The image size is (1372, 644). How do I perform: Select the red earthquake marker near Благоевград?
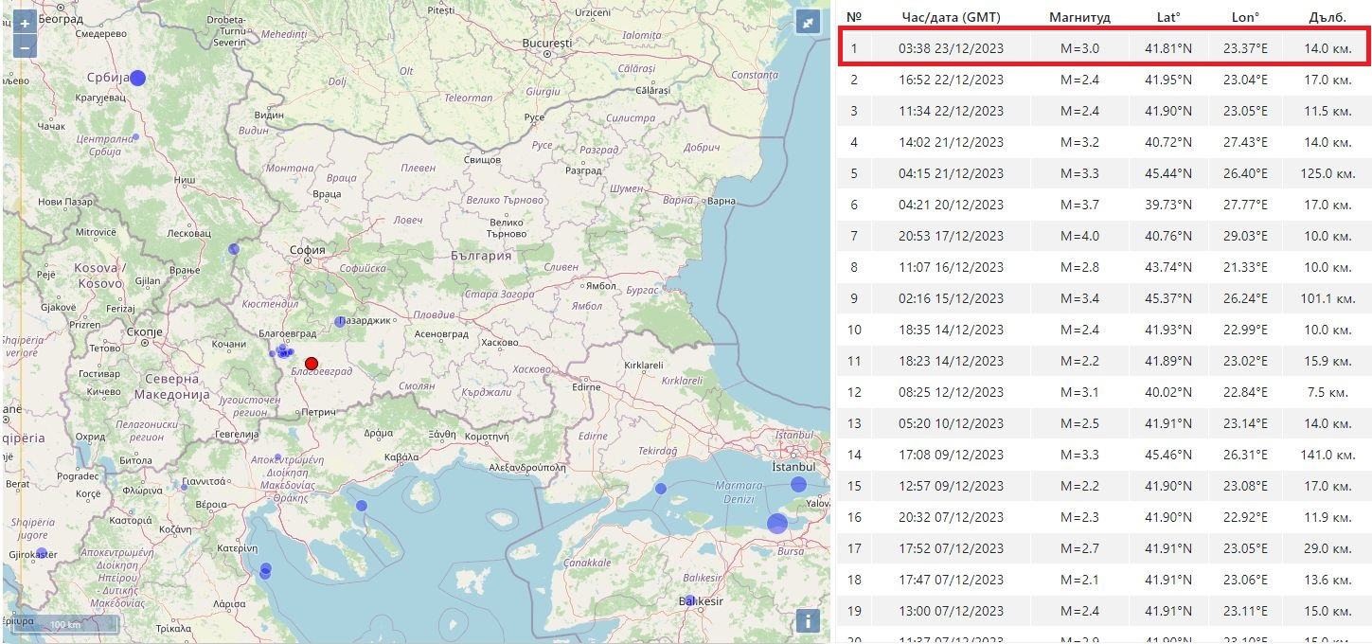tap(312, 363)
